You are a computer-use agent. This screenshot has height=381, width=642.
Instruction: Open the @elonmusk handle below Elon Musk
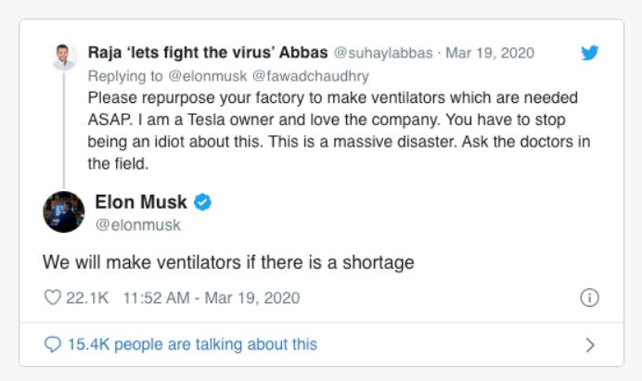138,225
